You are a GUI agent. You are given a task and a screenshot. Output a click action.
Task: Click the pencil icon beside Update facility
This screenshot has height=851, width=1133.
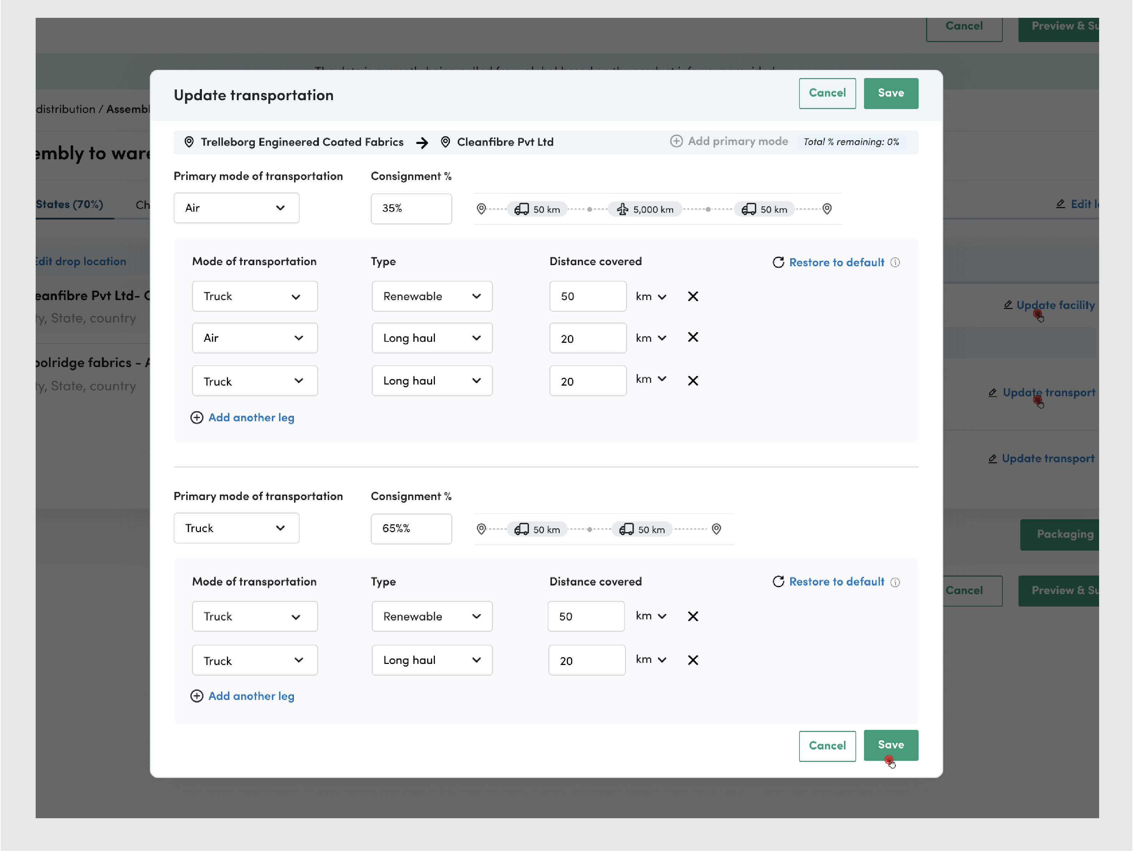point(1007,305)
